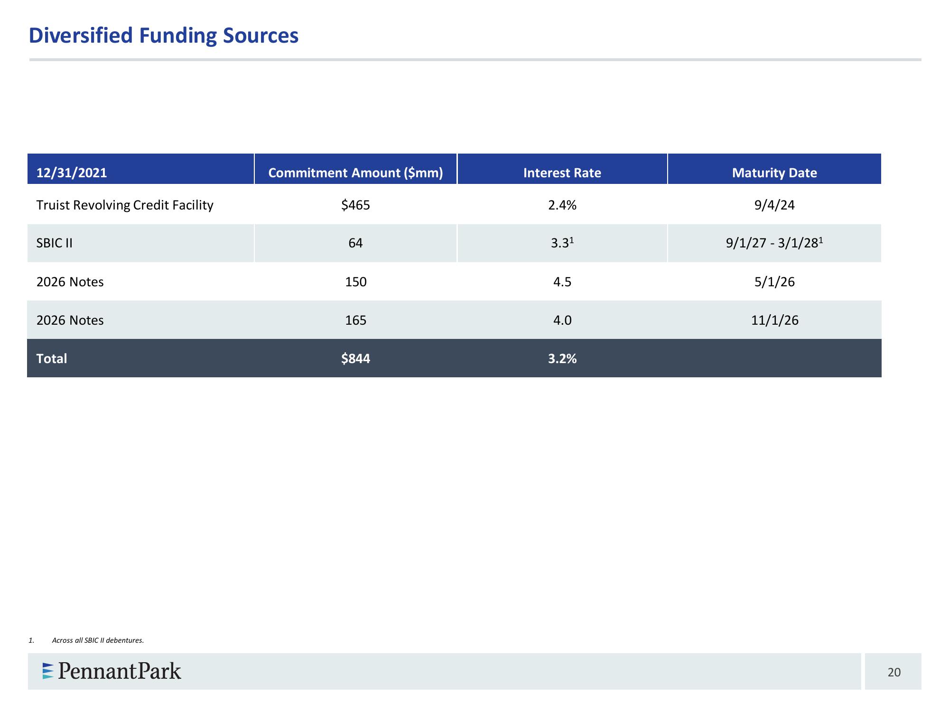Select the 12/31/2021 header cell
Screen dimensions: 949x711
click(x=140, y=169)
